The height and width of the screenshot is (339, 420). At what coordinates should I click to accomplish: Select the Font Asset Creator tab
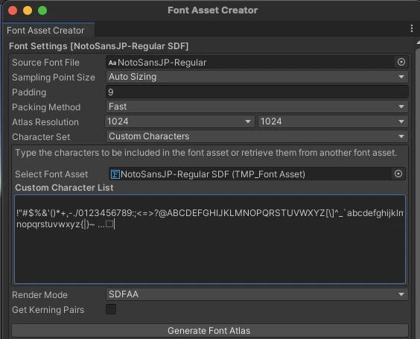click(x=48, y=31)
